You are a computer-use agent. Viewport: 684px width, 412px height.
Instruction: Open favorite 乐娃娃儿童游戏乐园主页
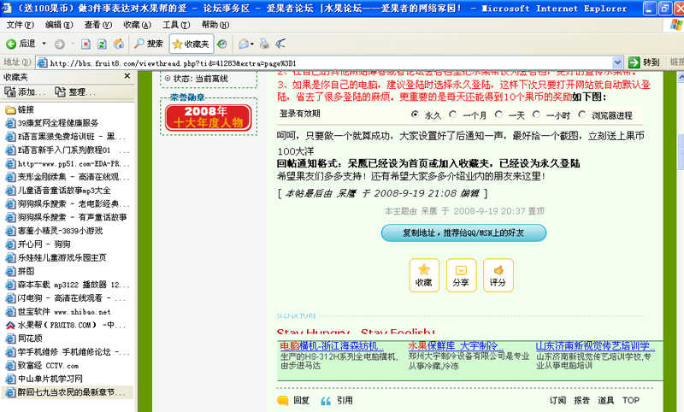point(56,257)
